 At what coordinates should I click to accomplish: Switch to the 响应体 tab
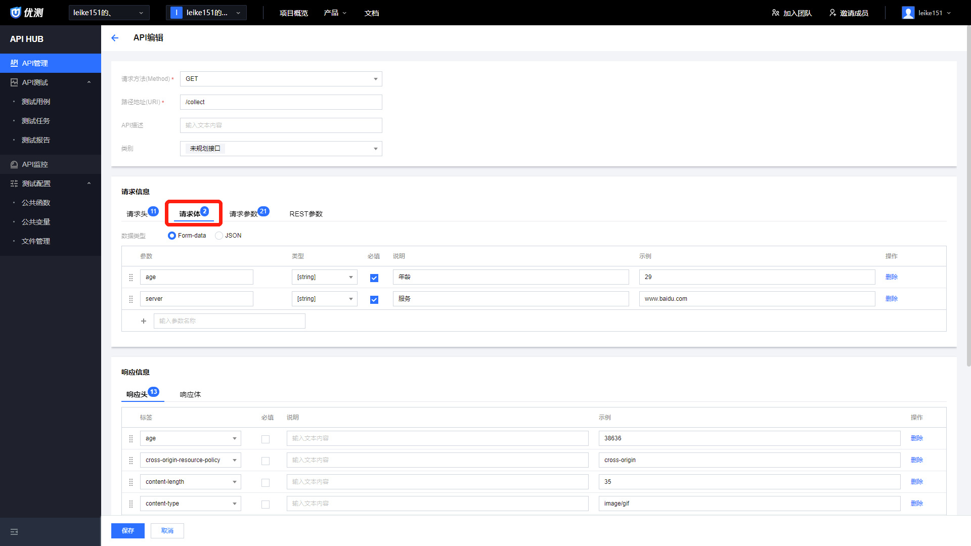click(x=191, y=394)
